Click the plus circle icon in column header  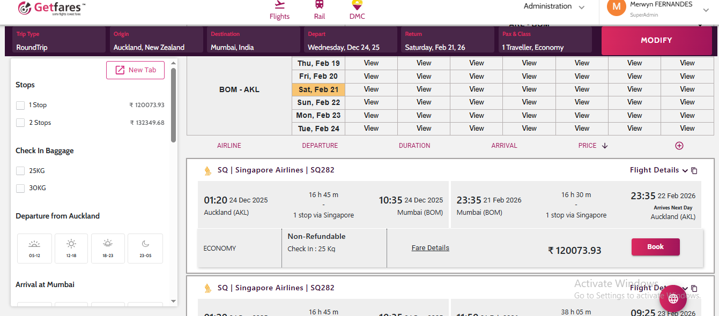click(x=679, y=146)
